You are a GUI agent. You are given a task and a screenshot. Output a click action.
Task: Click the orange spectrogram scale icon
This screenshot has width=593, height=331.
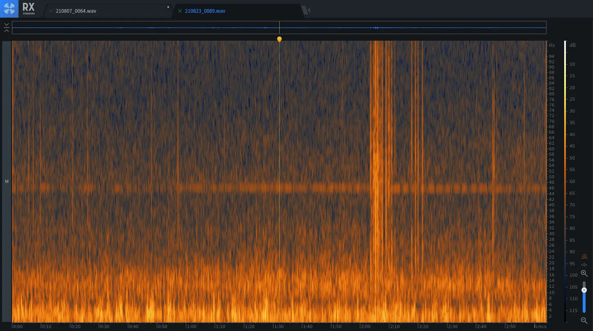coord(584,257)
